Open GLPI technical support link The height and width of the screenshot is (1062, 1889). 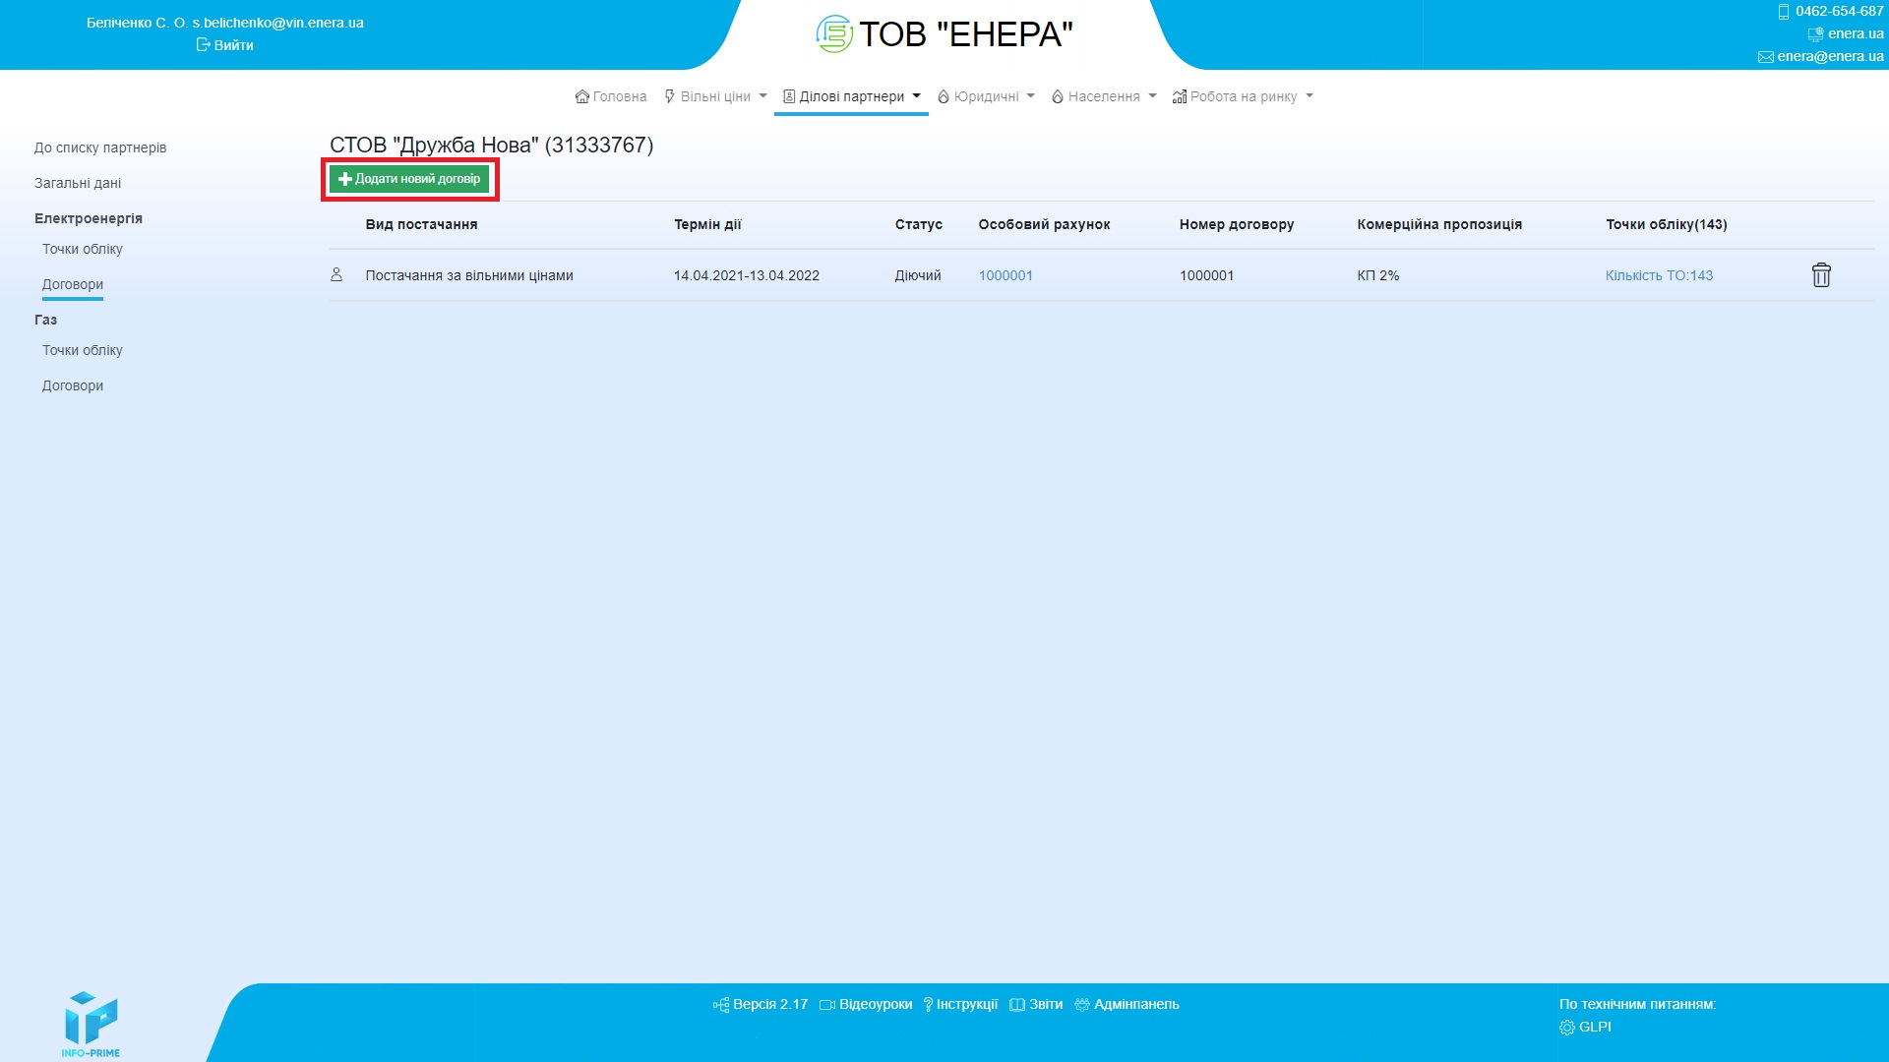1594,1027
